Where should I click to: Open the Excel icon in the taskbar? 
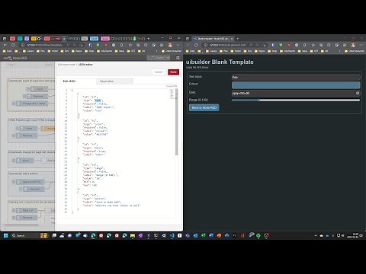click(203, 235)
